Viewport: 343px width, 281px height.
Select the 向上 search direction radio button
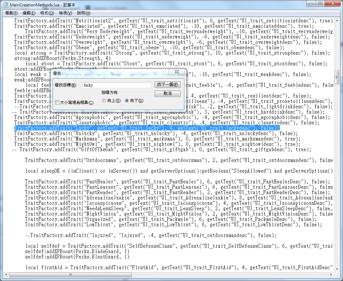pyautogui.click(x=104, y=101)
